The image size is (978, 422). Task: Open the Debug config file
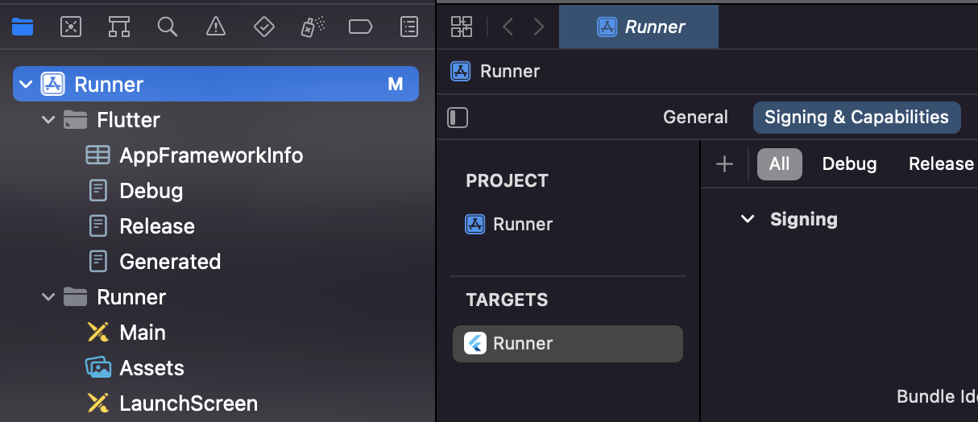click(151, 191)
